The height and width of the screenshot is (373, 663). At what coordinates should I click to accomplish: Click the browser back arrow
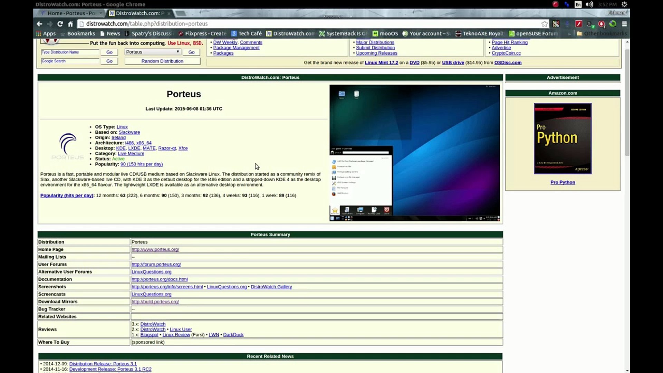coord(39,24)
